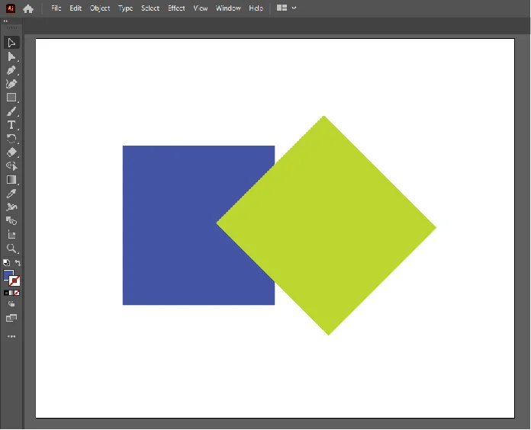Select the Pen tool
Image resolution: width=531 pixels, height=430 pixels.
coord(11,70)
